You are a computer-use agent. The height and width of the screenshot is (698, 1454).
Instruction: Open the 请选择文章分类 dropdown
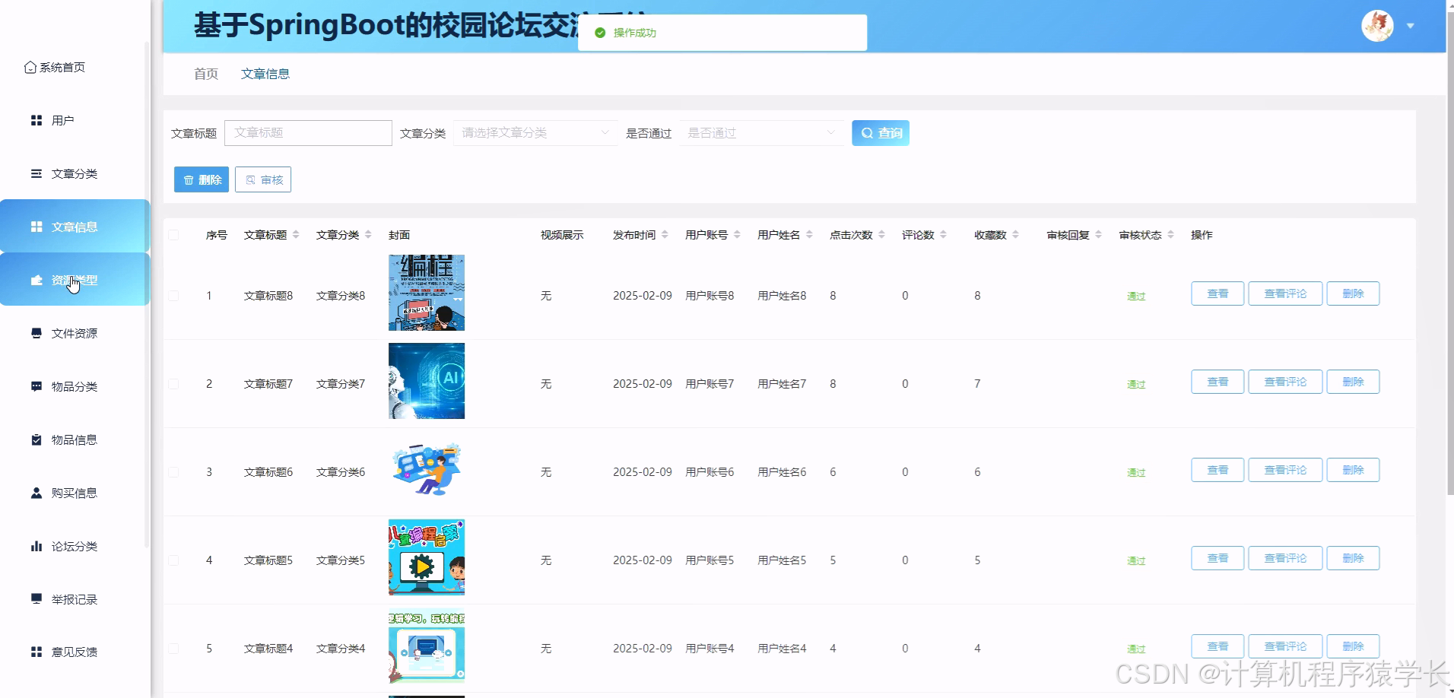[532, 132]
